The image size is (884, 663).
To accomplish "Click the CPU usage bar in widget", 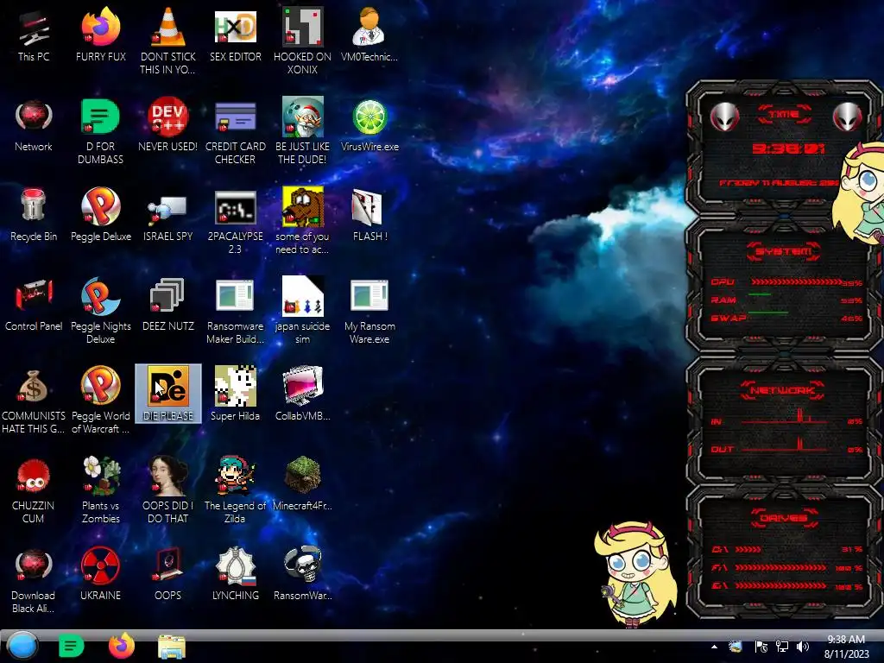I will click(796, 282).
